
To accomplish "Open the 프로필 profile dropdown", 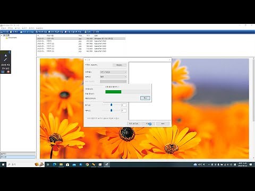I will [x=113, y=72].
